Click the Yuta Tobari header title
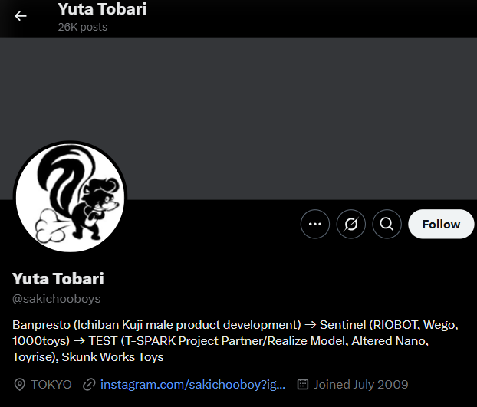Viewport: 477px width, 407px height. click(x=102, y=9)
